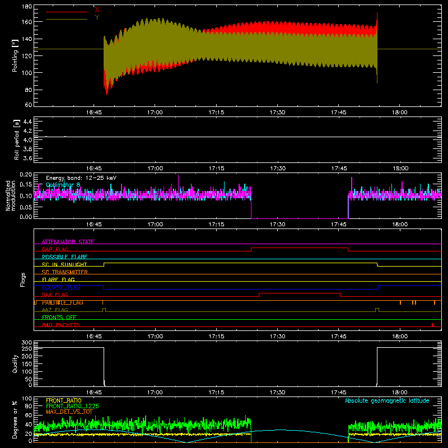Click the olive flag pulse near 16:47
The width and height of the screenshot is (448, 448).
point(104,310)
